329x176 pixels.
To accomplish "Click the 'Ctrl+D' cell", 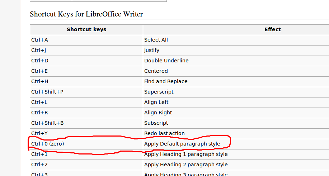I will (x=86, y=61).
